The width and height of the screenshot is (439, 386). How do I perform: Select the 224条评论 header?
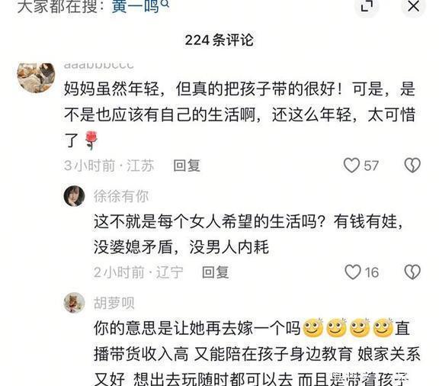pyautogui.click(x=219, y=40)
